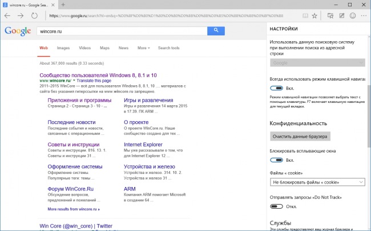Toggle the Do Not Track requests switch

276,206
